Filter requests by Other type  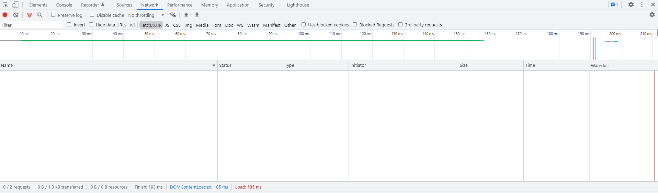[x=290, y=25]
